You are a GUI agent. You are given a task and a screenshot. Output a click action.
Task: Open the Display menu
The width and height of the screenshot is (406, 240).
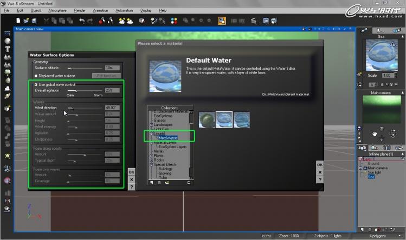(146, 10)
